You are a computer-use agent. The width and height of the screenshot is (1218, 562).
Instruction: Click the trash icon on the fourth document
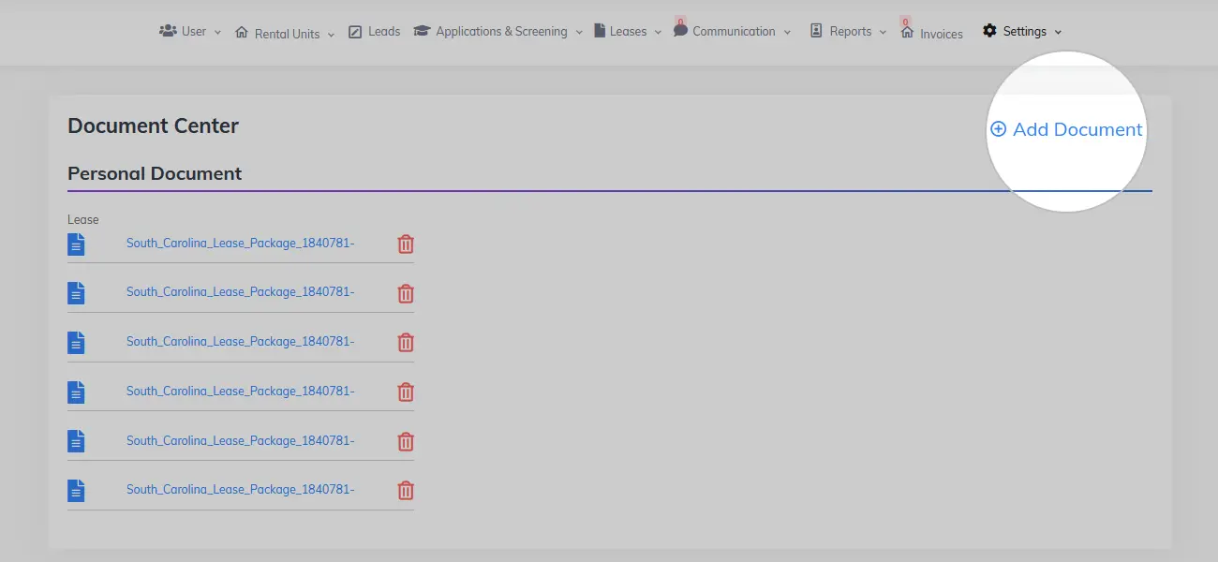406,392
